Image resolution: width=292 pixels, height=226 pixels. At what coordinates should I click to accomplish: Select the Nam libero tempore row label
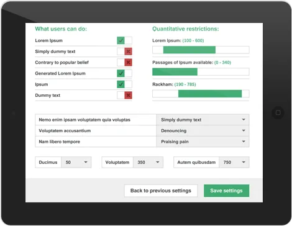pos(60,142)
